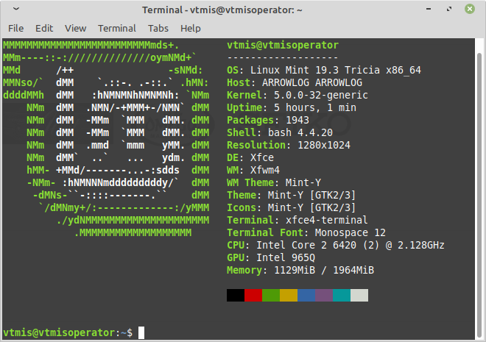
Task: Click the Terminal line xfce4-terminal
Action: pos(297,221)
